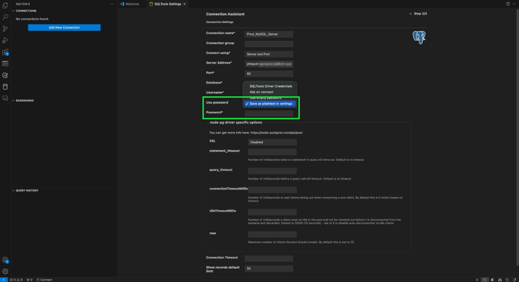
Task: Open SQLTools database cylinder icon
Action: point(5,86)
